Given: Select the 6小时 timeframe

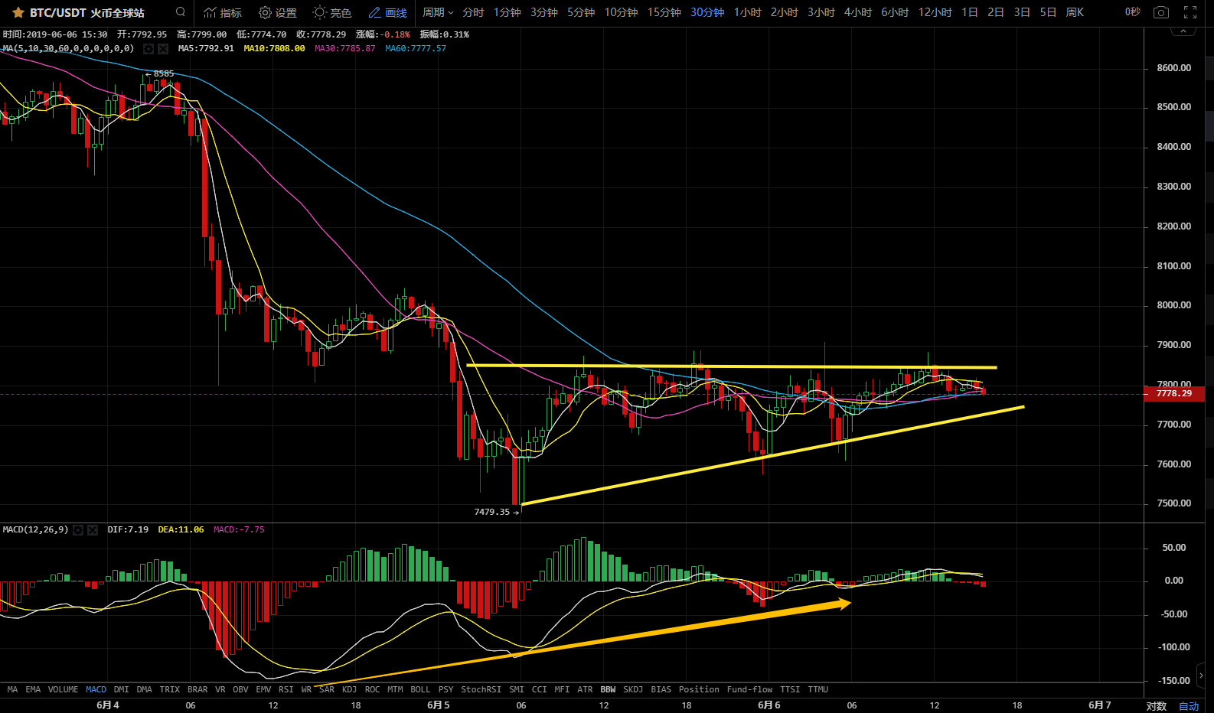Looking at the screenshot, I should click(x=895, y=12).
